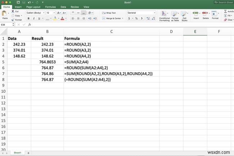The width and height of the screenshot is (234, 156).
Task: Toggle bold formatting
Action: pyautogui.click(x=28, y=18)
